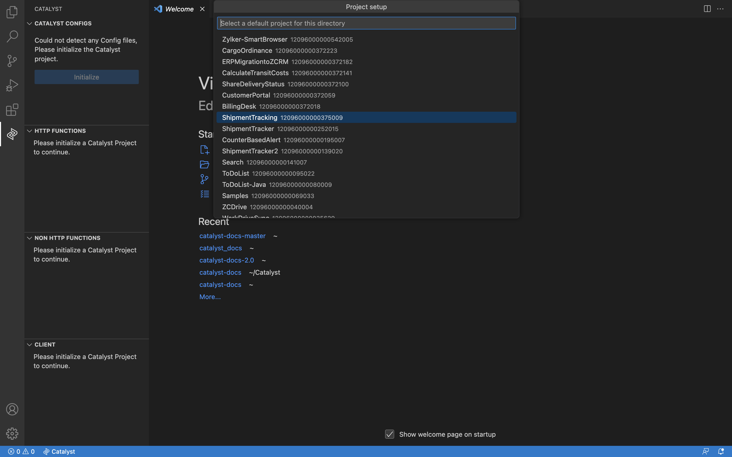The image size is (732, 457).
Task: Click the Welcome tab
Action: [x=179, y=9]
